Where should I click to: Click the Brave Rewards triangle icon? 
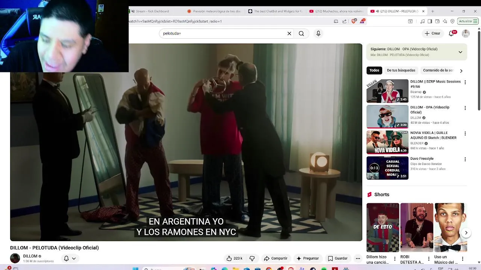362,21
